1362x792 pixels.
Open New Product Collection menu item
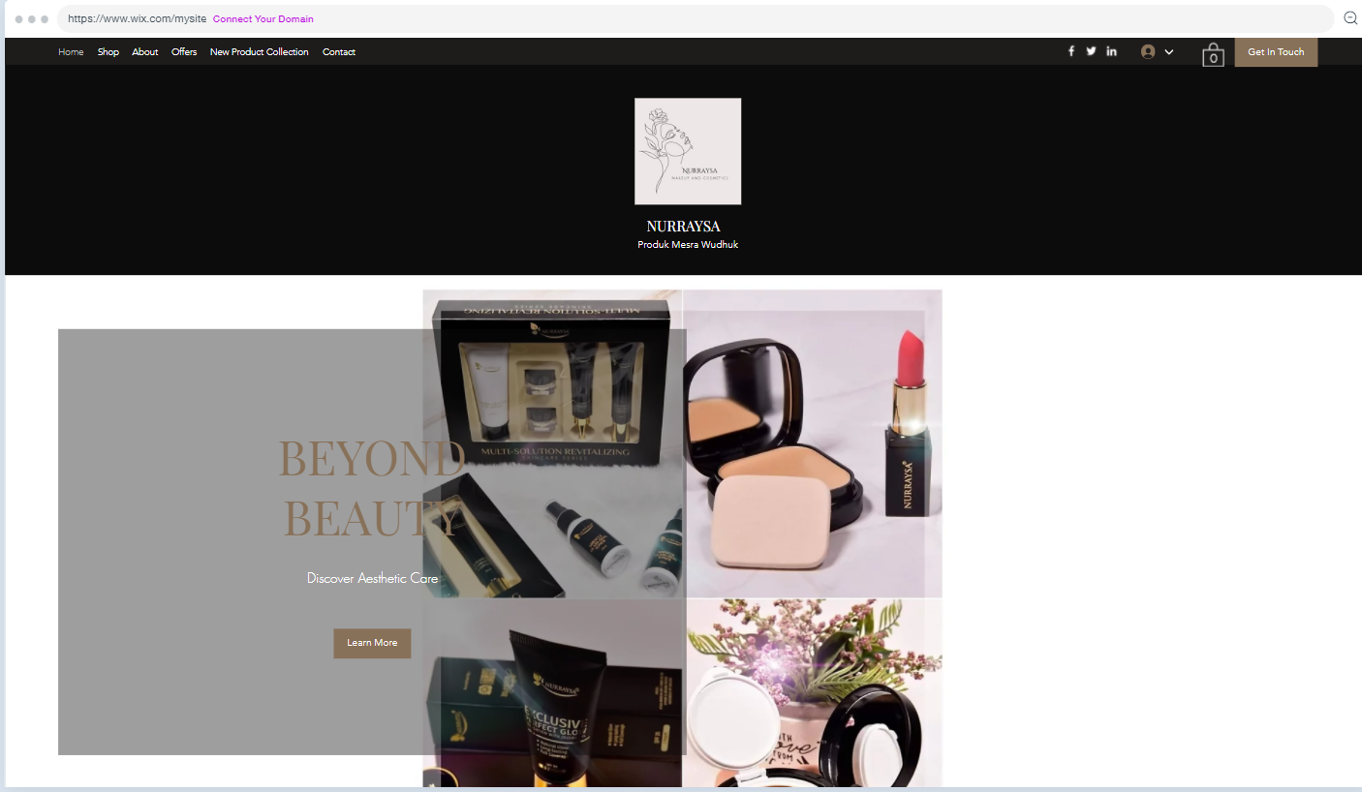(260, 52)
